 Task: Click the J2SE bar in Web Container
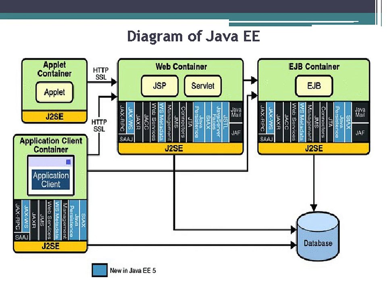pyautogui.click(x=181, y=148)
